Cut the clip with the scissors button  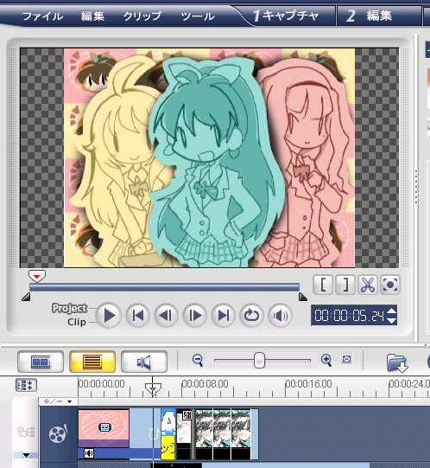(x=368, y=285)
